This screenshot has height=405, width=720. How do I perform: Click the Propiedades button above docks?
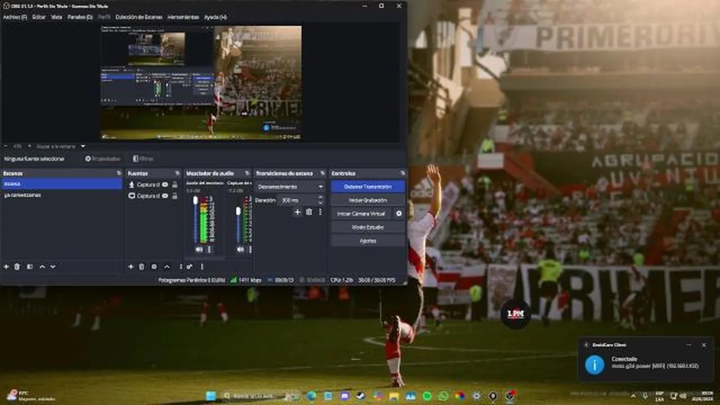pyautogui.click(x=103, y=159)
